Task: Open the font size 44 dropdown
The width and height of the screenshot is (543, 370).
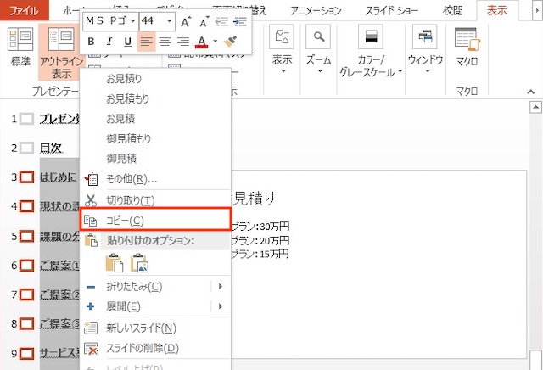Action: pos(170,21)
